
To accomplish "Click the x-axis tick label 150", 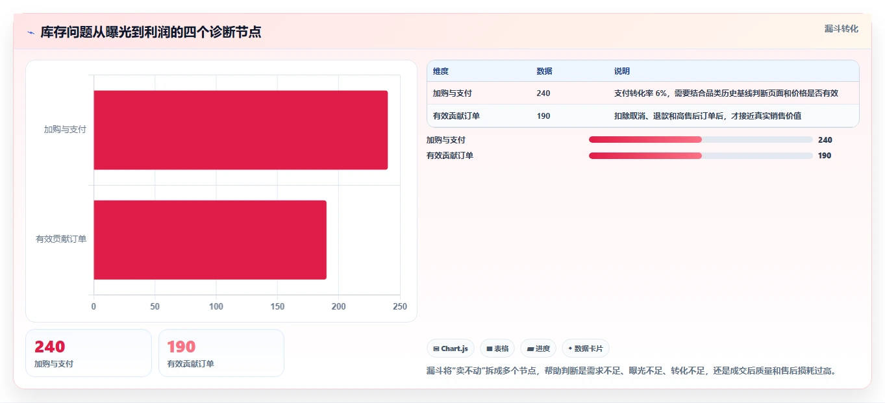I will [277, 306].
